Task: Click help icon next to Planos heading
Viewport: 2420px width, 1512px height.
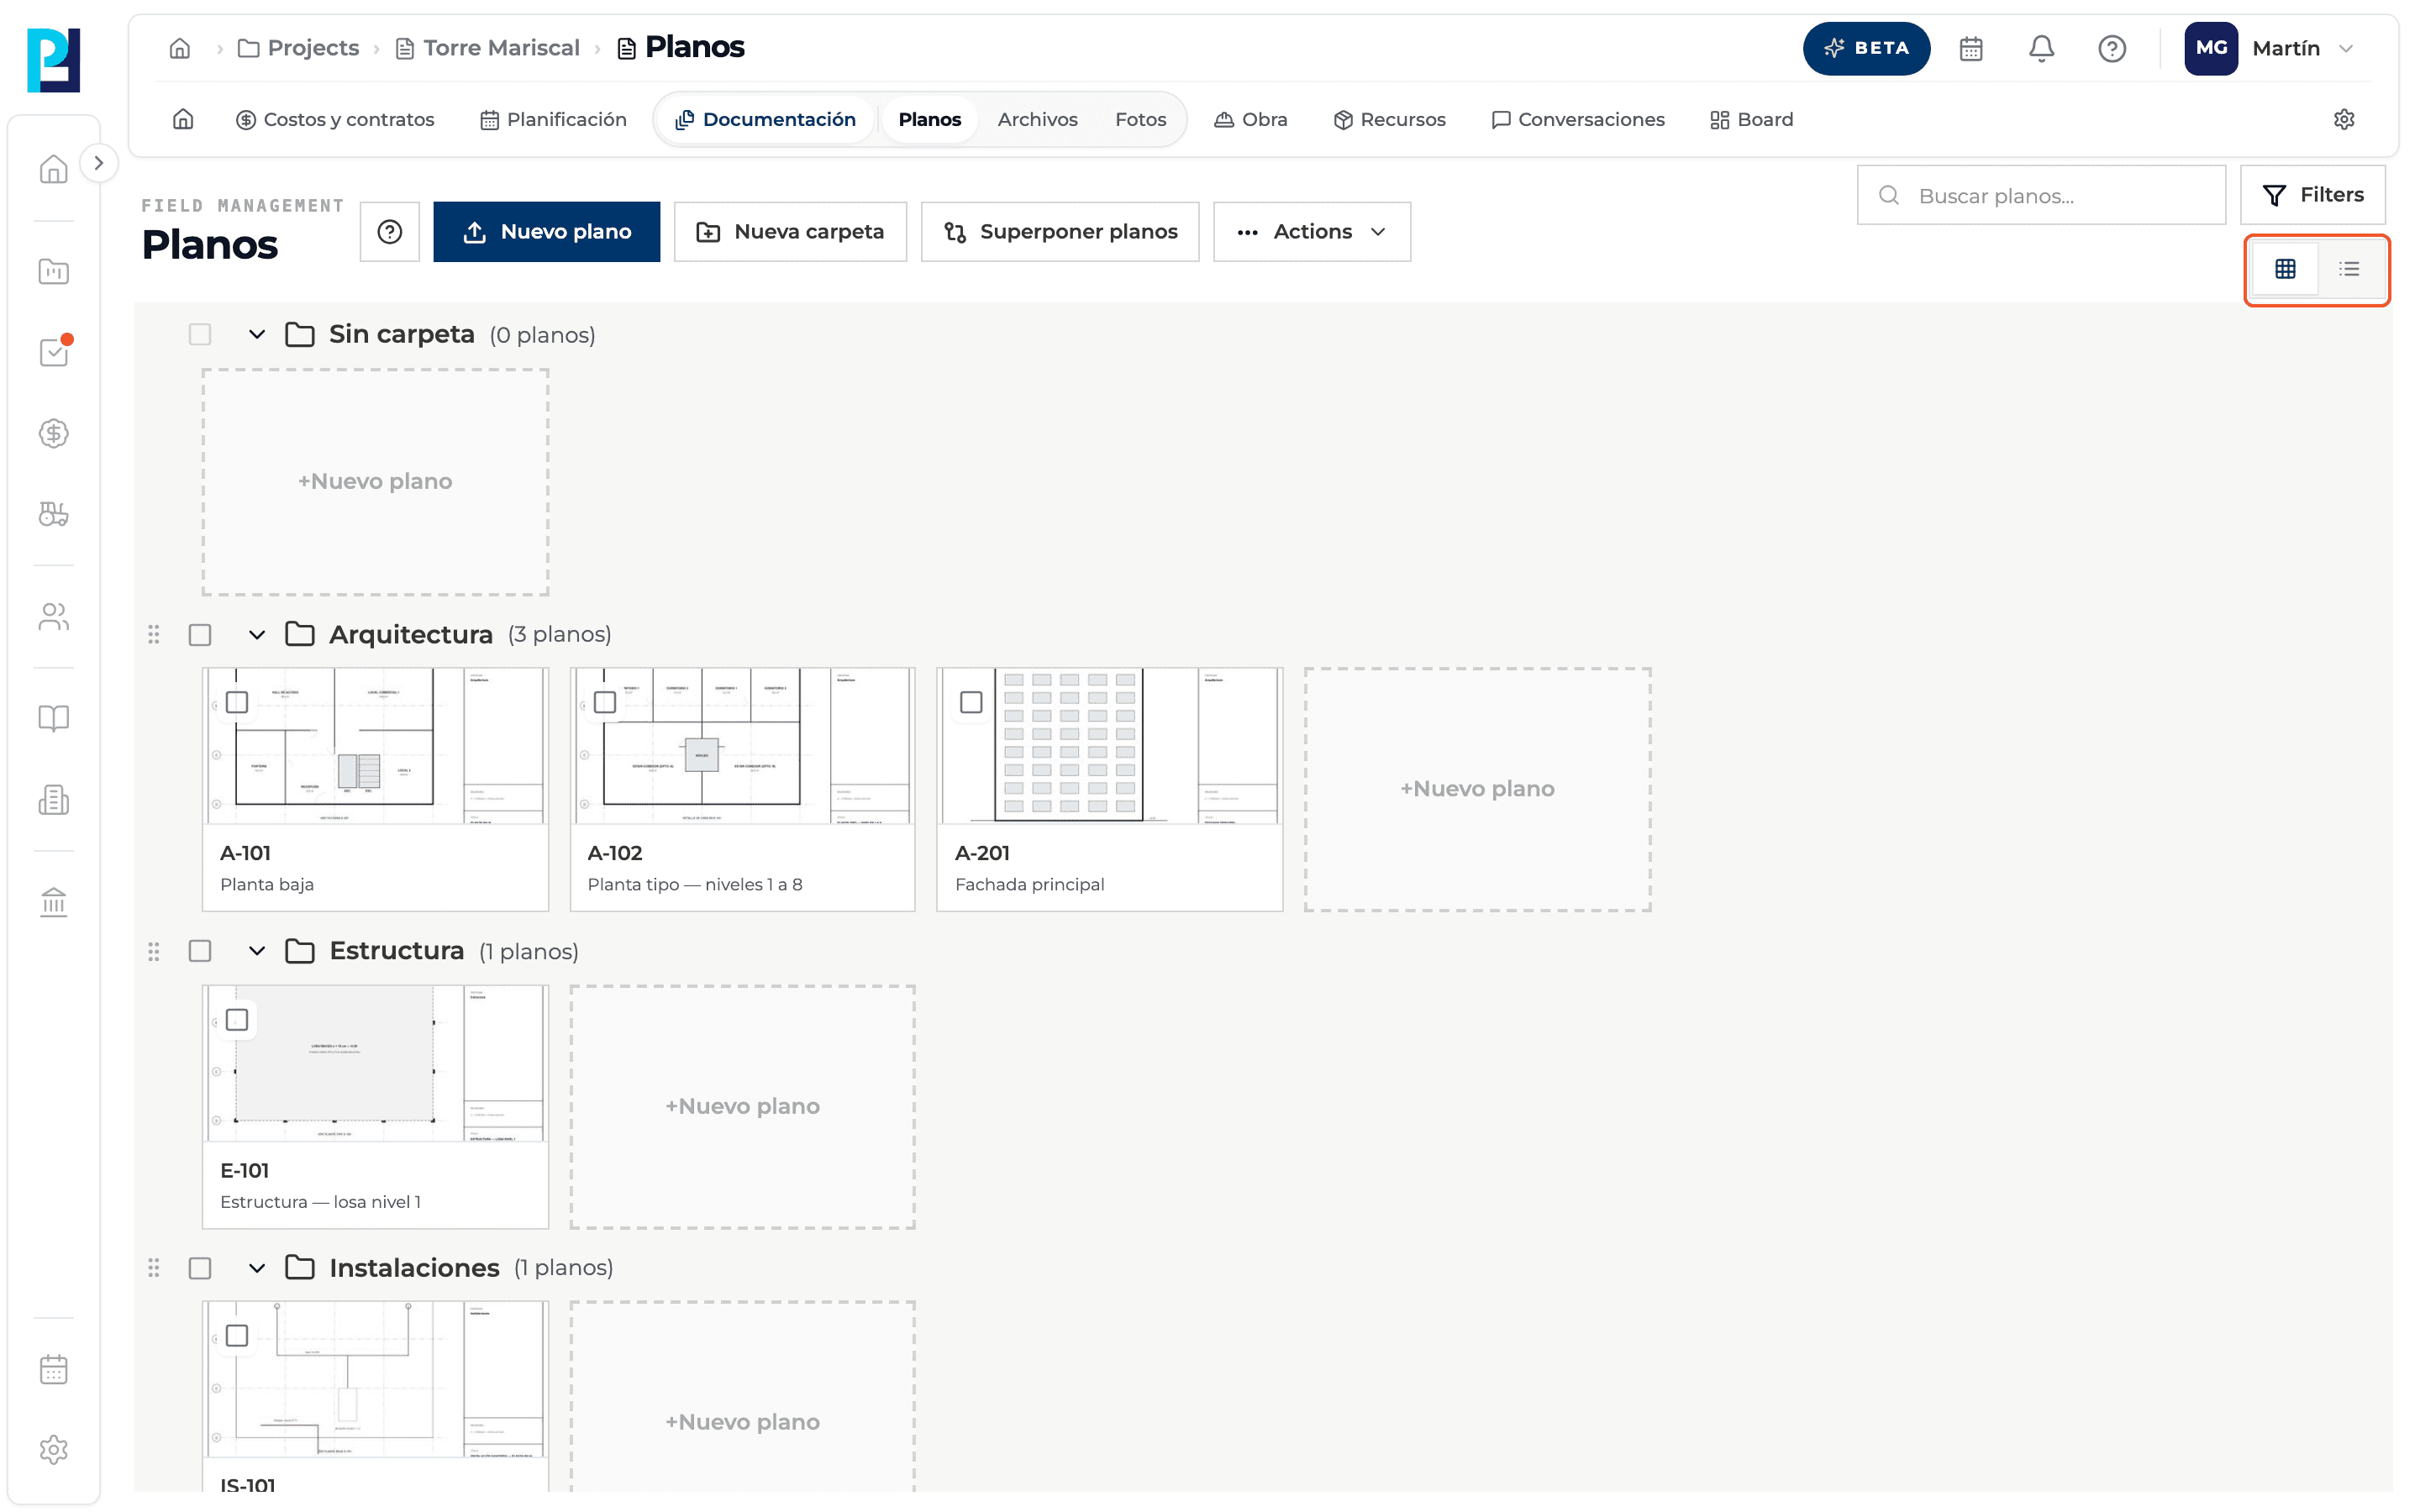Action: pyautogui.click(x=390, y=232)
